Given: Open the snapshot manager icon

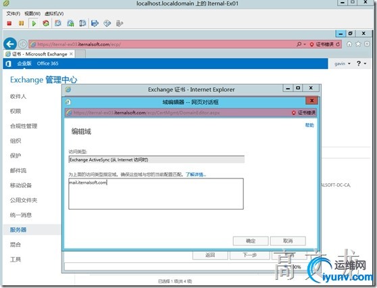Looking at the screenshot, I should [x=82, y=24].
